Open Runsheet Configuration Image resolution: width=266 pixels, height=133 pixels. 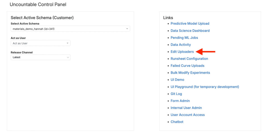pos(189,59)
